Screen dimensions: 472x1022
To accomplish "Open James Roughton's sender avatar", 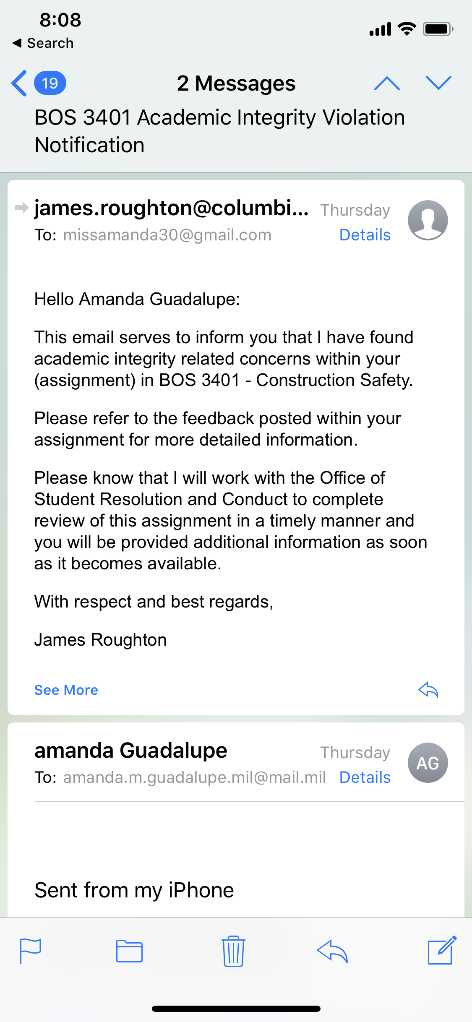I will click(428, 220).
